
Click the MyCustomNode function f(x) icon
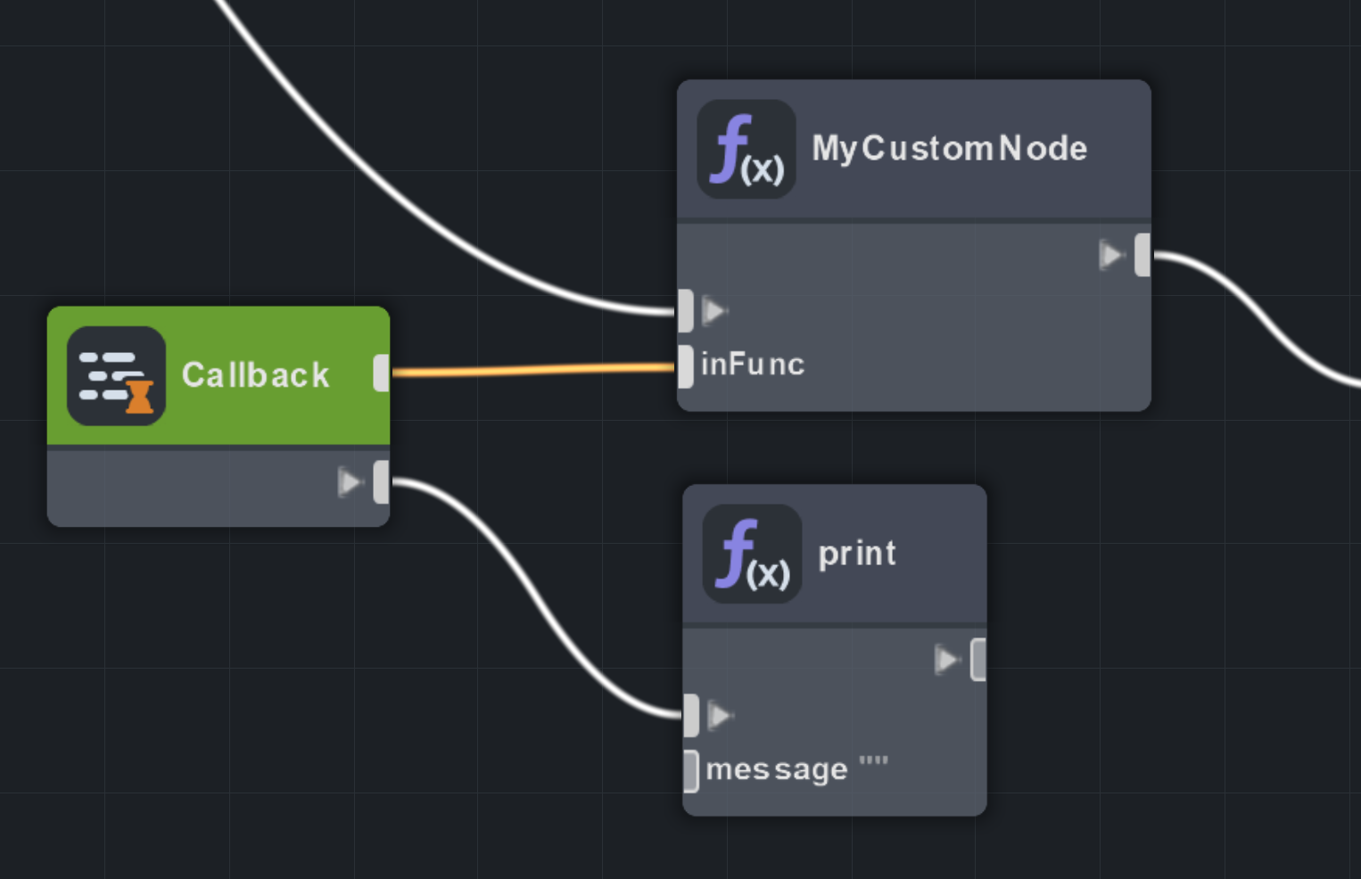(746, 149)
